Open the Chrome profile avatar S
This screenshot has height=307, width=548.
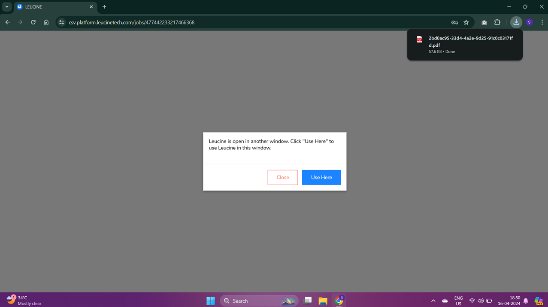point(529,22)
